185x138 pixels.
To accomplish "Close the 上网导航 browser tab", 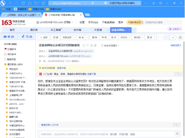I will click(39, 15).
